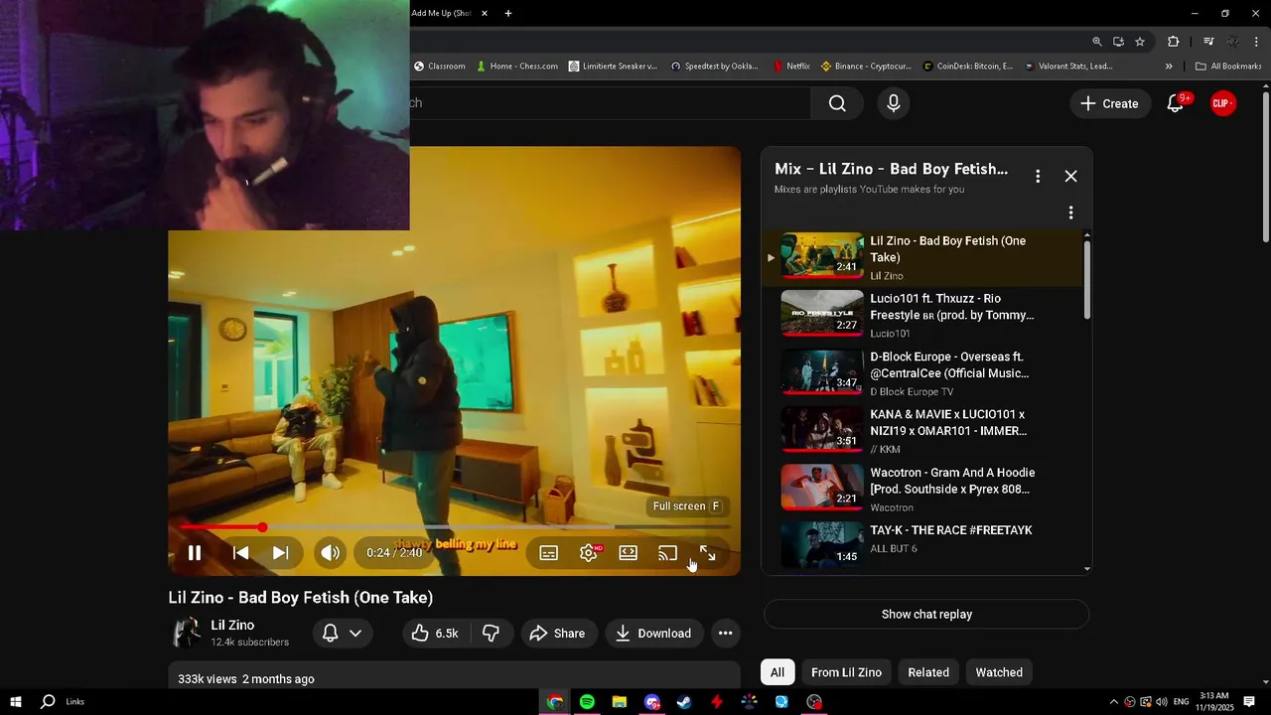Open Spotify from the taskbar
Screen dimensions: 1271x715
587,702
